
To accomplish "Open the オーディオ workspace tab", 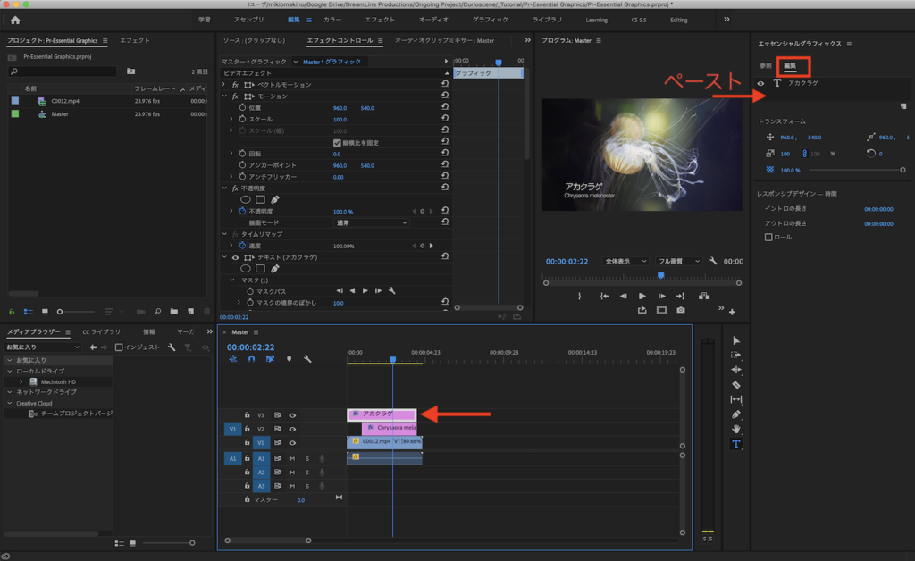I will coord(432,20).
